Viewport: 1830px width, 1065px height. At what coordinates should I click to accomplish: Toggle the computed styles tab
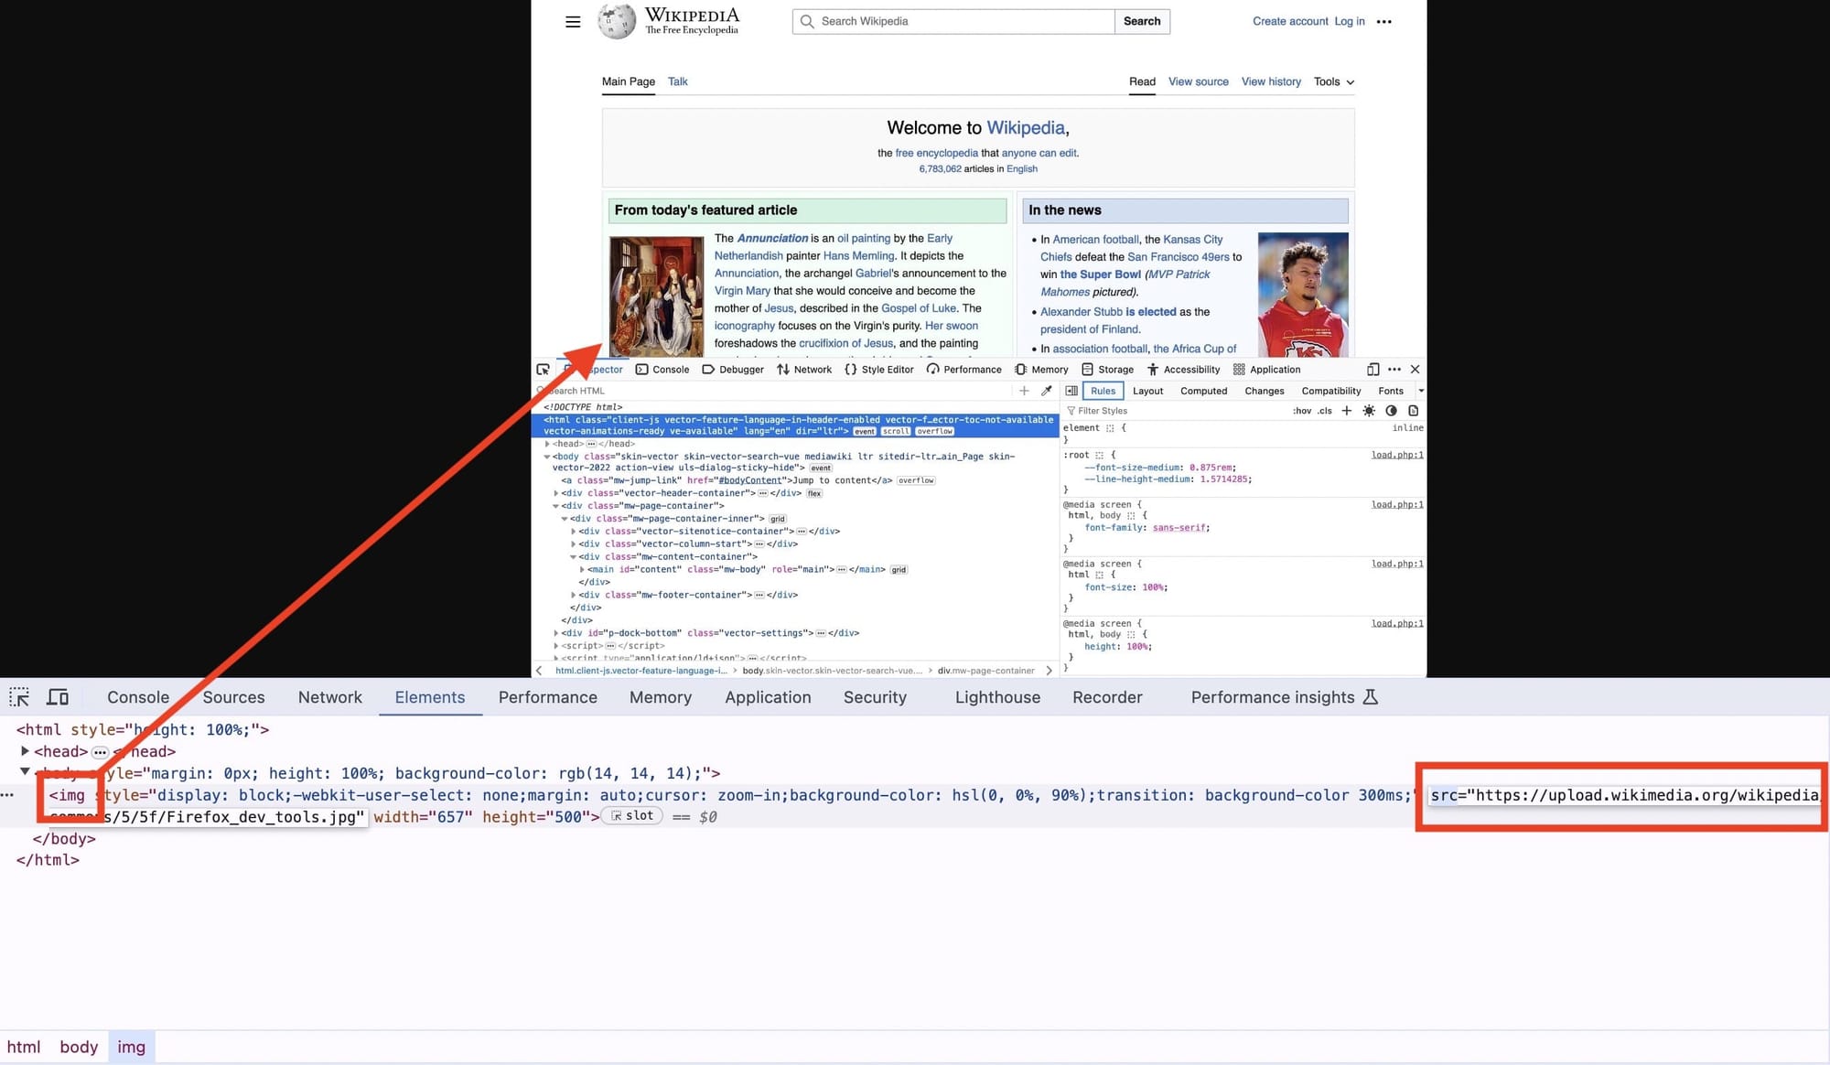pyautogui.click(x=1198, y=391)
